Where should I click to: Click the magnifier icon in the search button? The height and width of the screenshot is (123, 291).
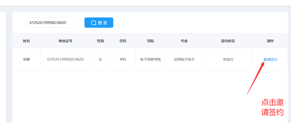[x=94, y=23]
